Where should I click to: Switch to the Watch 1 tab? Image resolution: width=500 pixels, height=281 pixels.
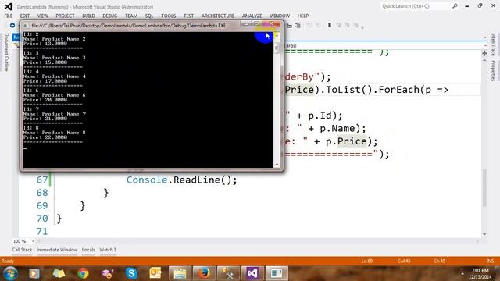108,250
